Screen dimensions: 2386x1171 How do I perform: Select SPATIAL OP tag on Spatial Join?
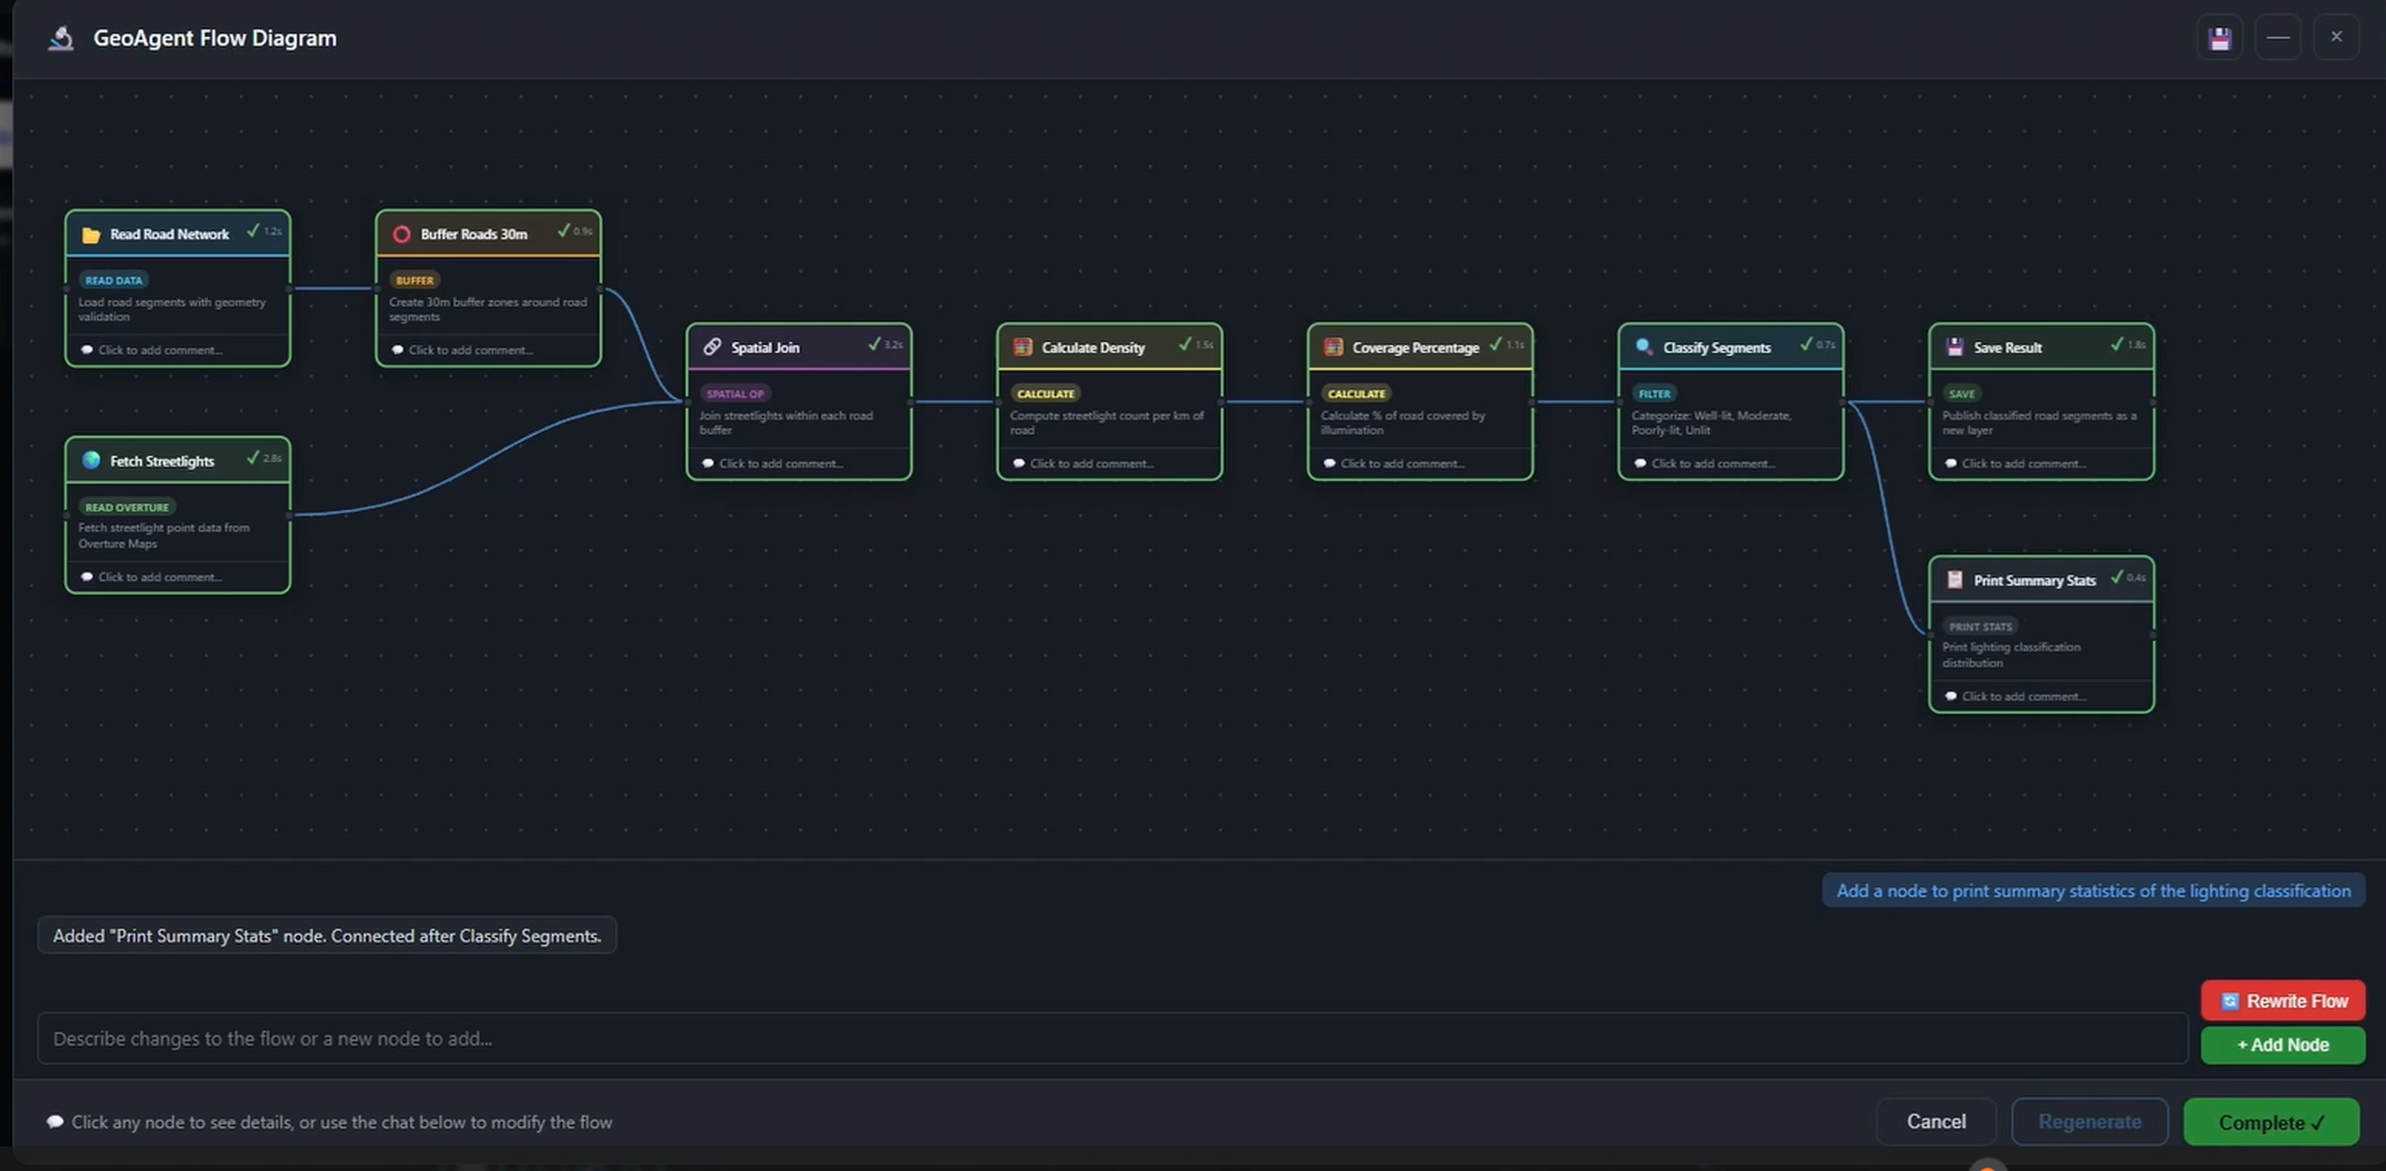pos(735,394)
